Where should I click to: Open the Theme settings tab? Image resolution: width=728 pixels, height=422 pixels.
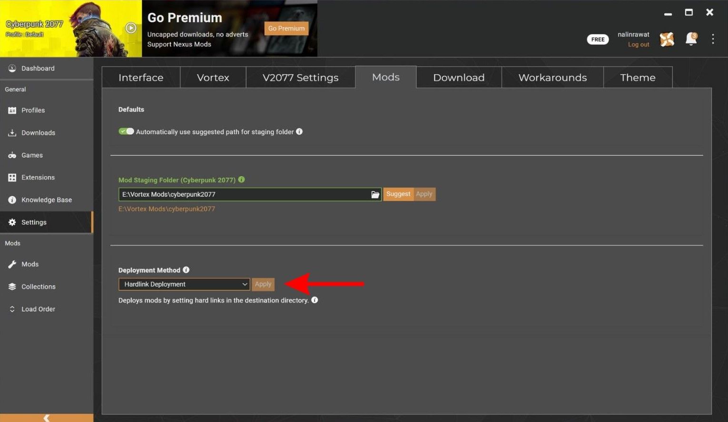(638, 77)
